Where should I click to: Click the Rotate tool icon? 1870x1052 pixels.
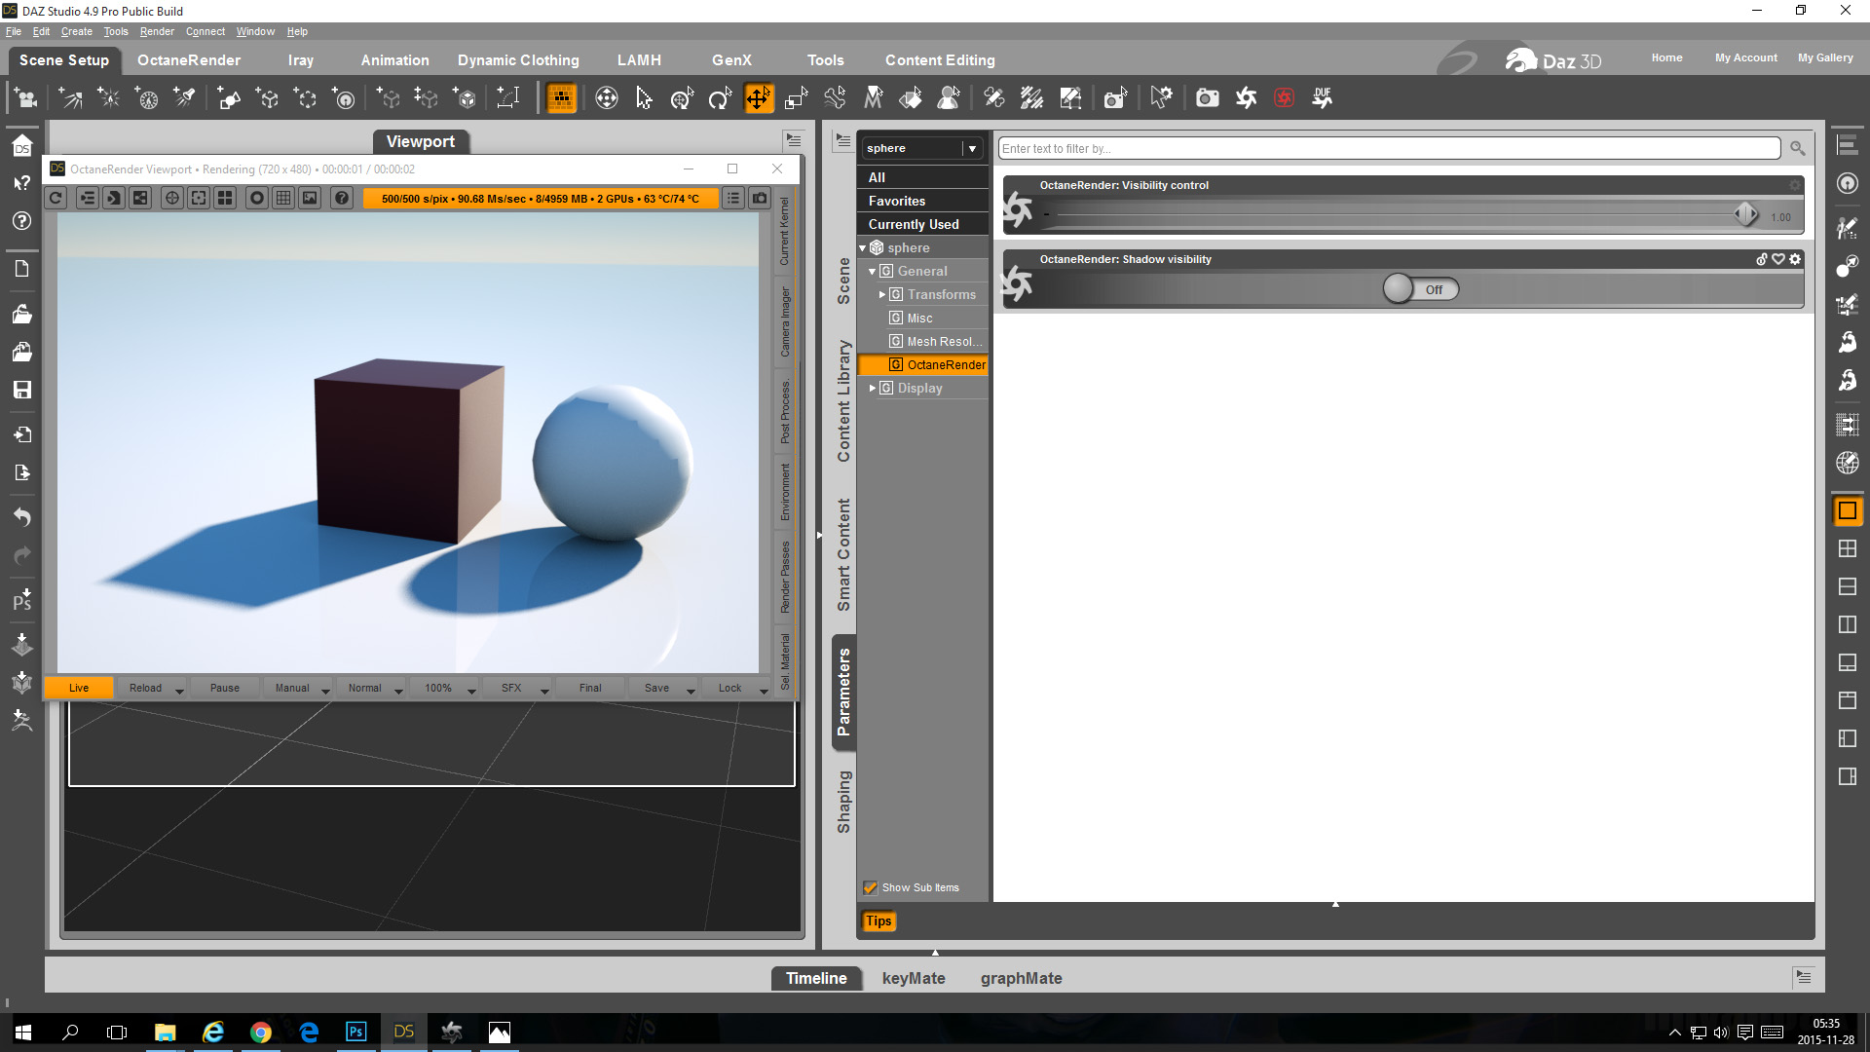click(720, 97)
